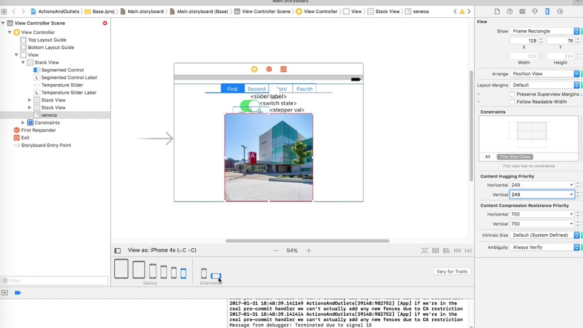This screenshot has height=328, width=583.
Task: Select the Fourth segment
Action: coord(305,89)
